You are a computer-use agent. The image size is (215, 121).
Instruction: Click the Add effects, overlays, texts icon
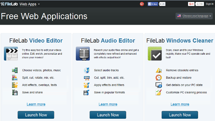[15, 85]
